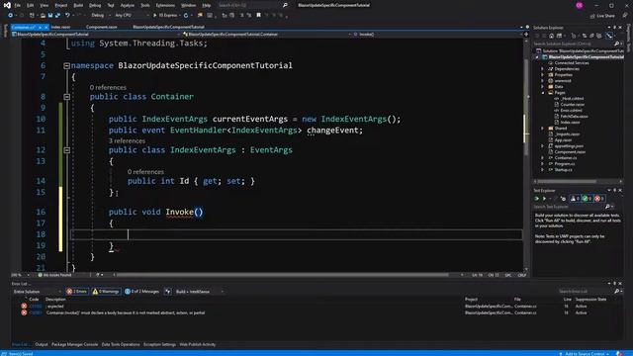Toggle the passed tests filter in Test Explorer
Screen dimensions: 633x356
[x=587, y=199]
